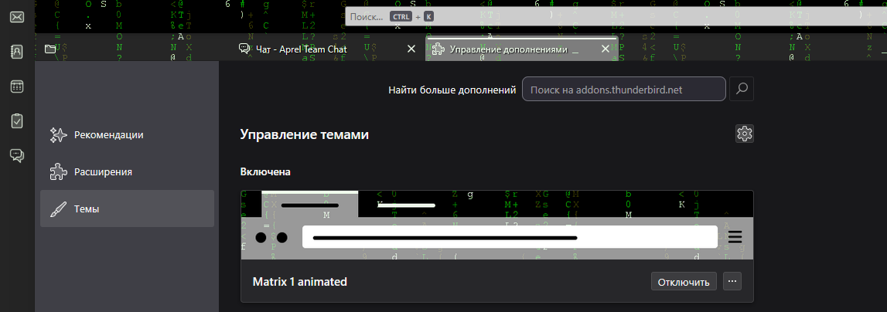The height and width of the screenshot is (312, 887).
Task: Open Расширения category
Action: [x=128, y=171]
